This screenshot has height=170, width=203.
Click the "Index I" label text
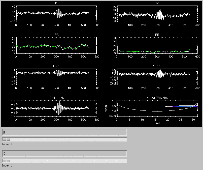[x=7, y=144]
